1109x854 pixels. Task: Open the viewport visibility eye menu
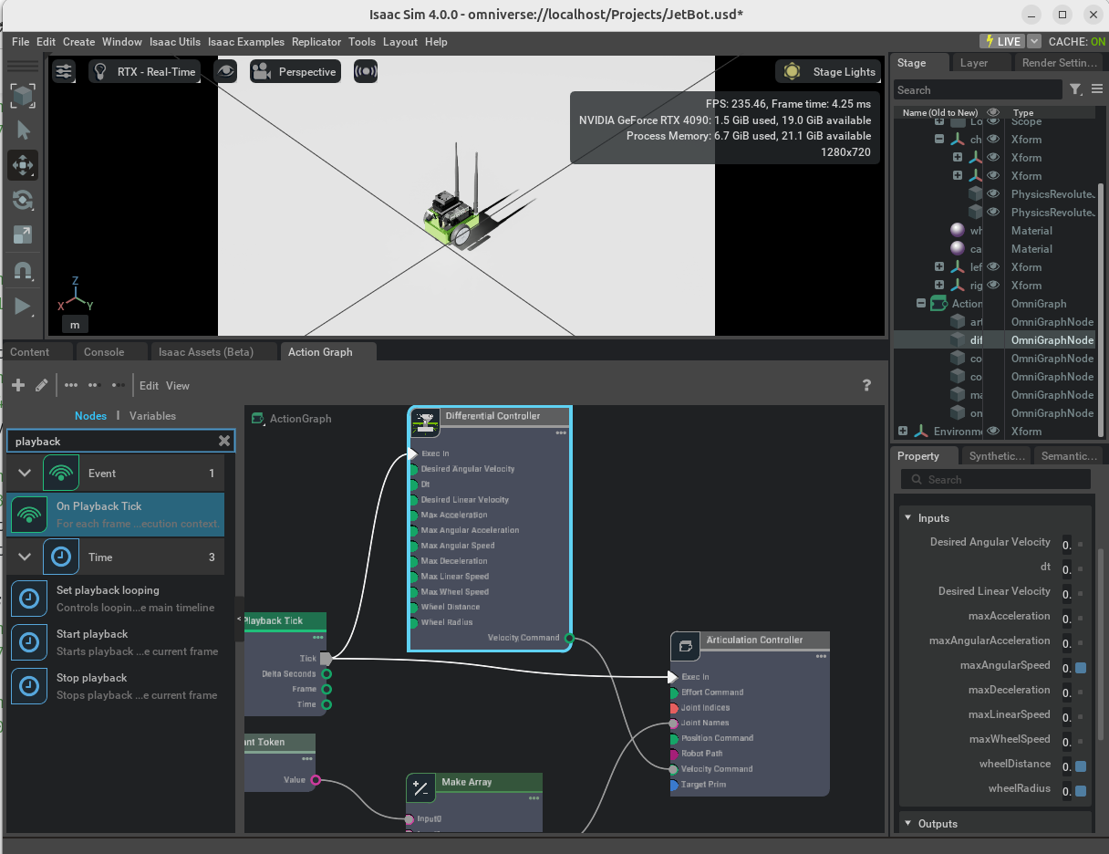click(x=225, y=71)
